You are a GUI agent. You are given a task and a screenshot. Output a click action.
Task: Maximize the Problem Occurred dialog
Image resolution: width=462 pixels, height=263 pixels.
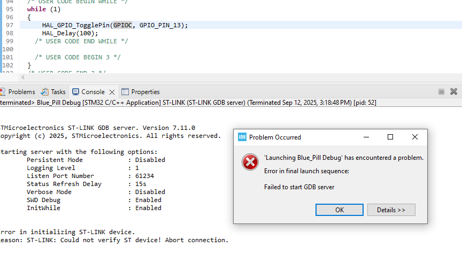[390, 137]
